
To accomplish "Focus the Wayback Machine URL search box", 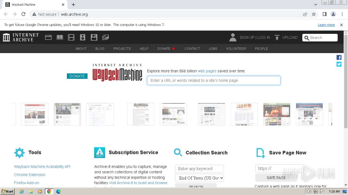I will (x=214, y=80).
